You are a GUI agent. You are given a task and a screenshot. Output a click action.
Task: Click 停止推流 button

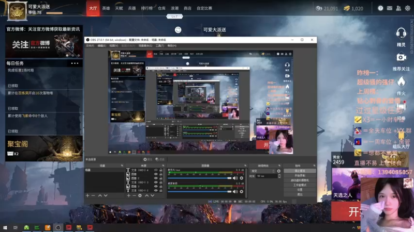(300, 171)
